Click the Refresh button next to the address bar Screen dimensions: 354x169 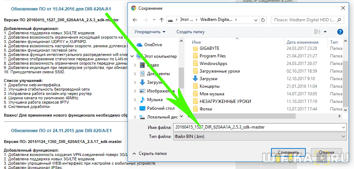pyautogui.click(x=263, y=20)
